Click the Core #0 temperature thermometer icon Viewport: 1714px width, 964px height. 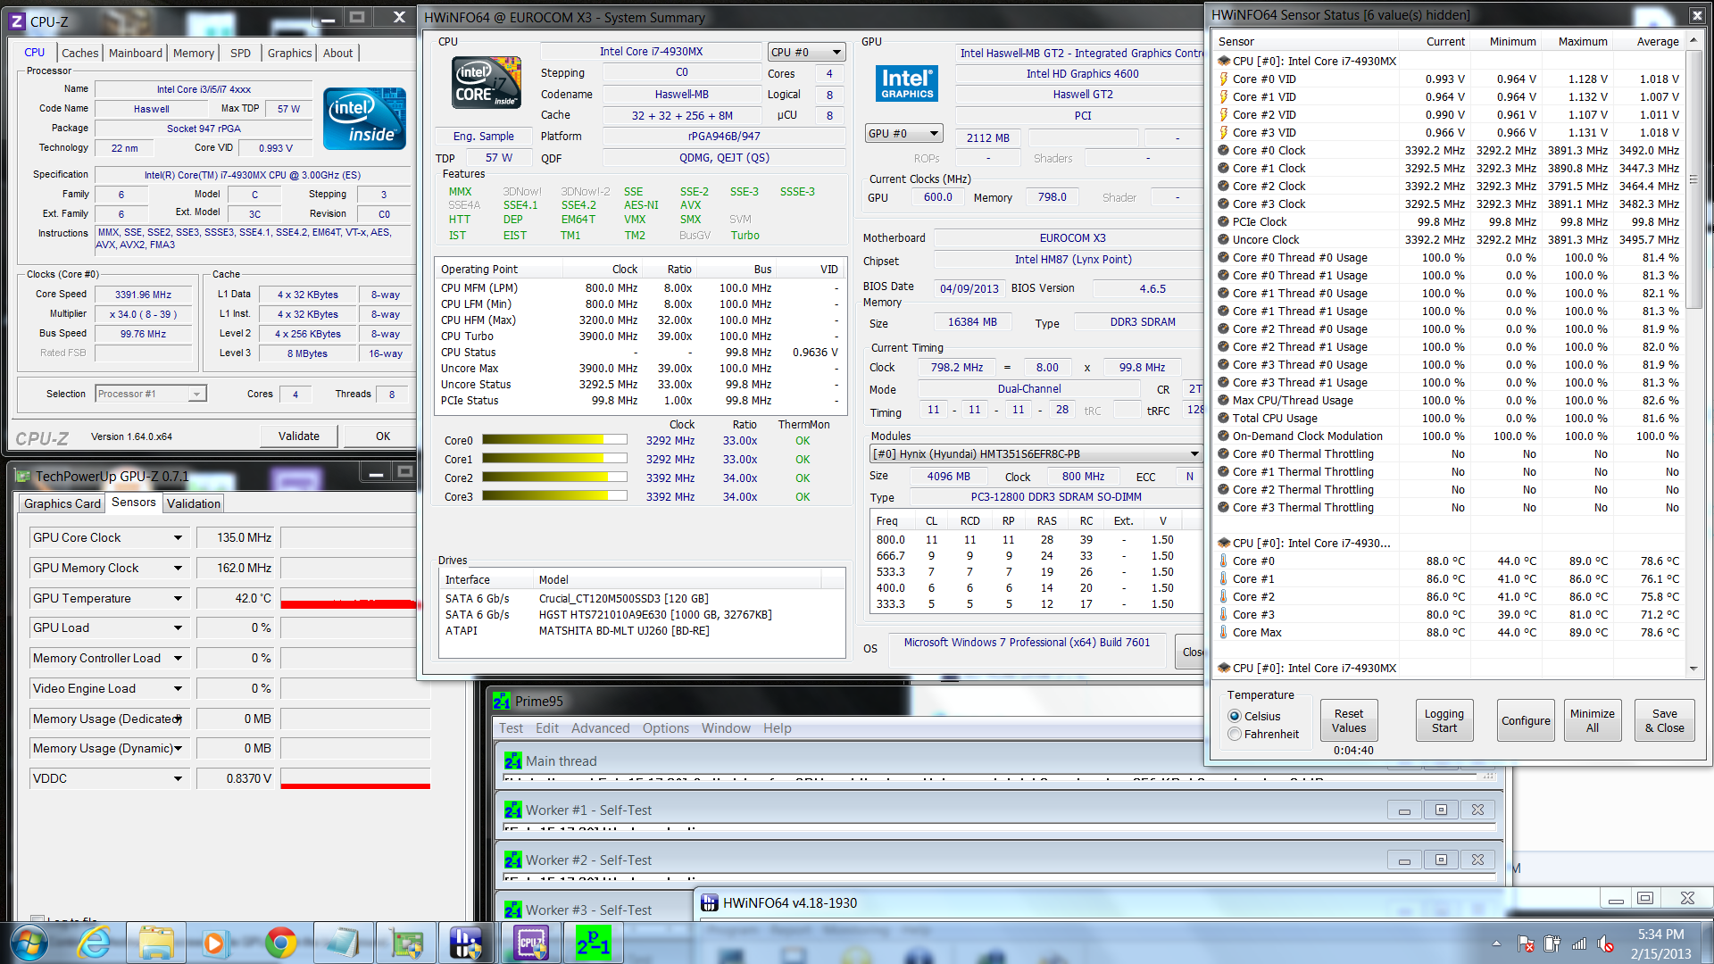(1224, 561)
